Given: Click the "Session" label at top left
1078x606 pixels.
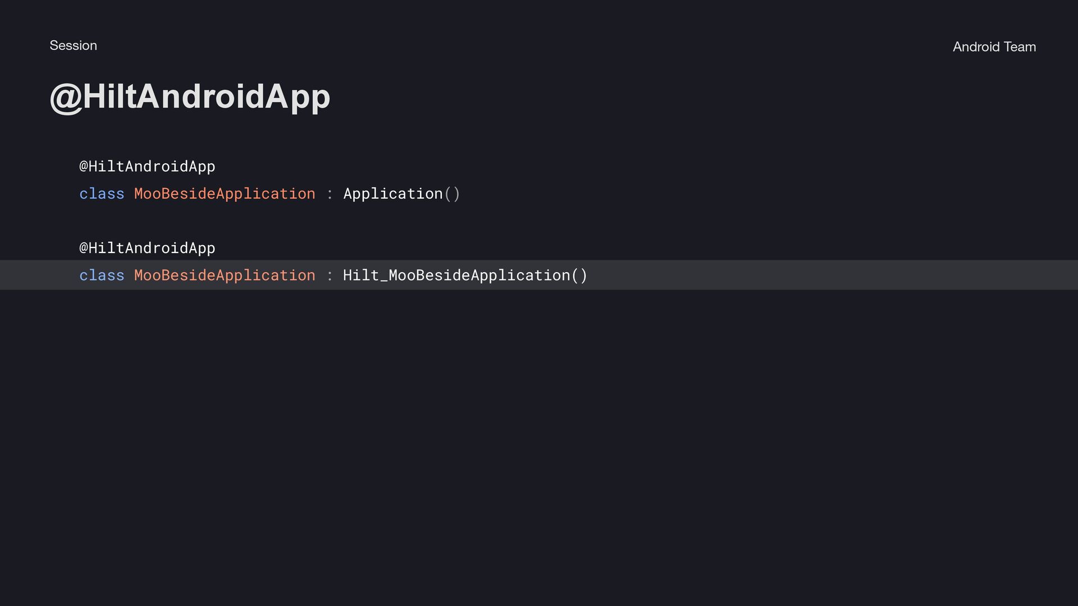Looking at the screenshot, I should click(73, 45).
